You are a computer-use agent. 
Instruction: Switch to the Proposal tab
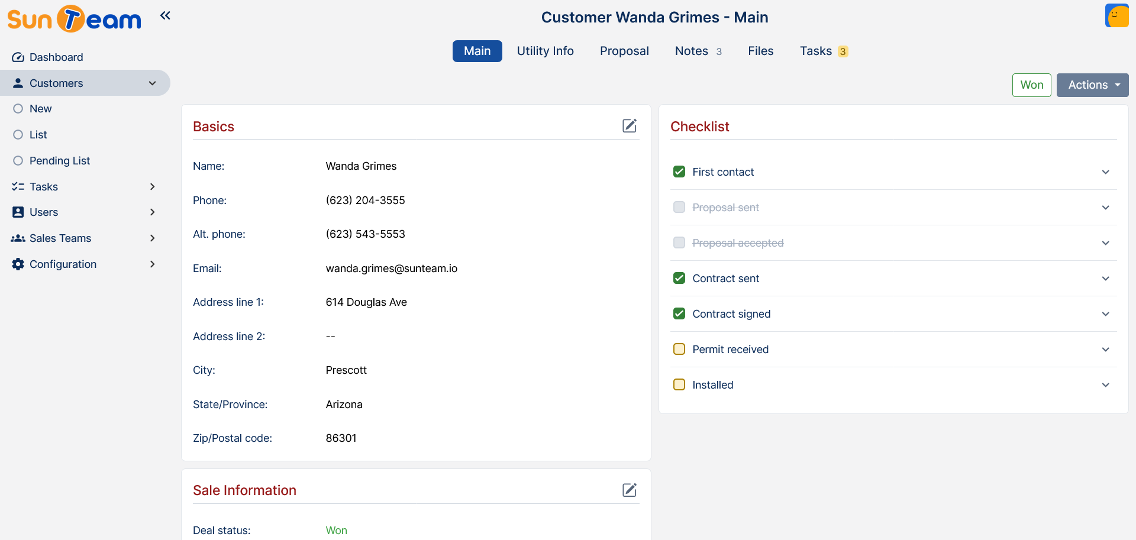[624, 51]
